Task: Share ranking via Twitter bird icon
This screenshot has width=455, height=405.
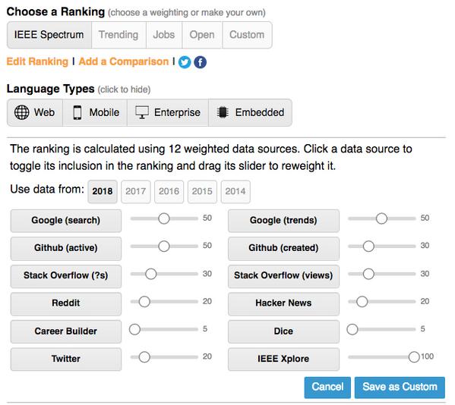Action: (x=185, y=62)
